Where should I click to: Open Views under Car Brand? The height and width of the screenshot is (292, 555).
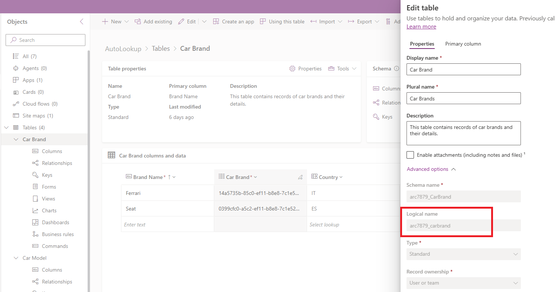[48, 198]
